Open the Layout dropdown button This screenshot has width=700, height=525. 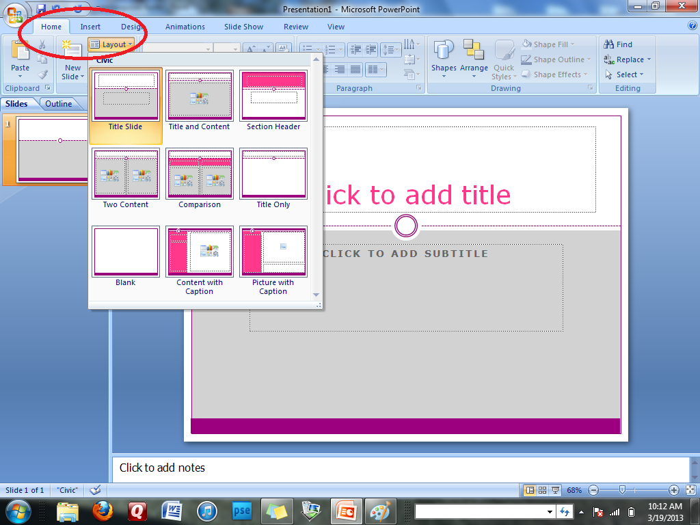pyautogui.click(x=111, y=44)
